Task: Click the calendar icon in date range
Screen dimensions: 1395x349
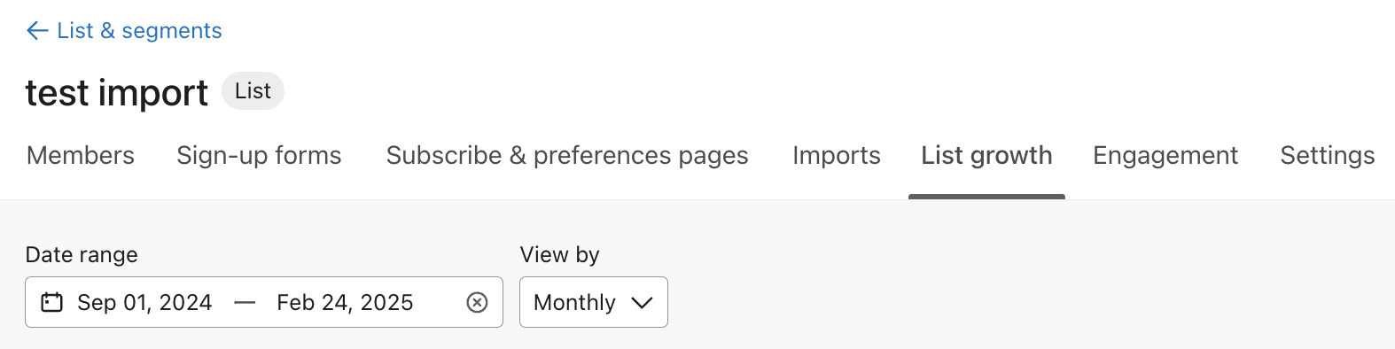Action: [x=52, y=302]
